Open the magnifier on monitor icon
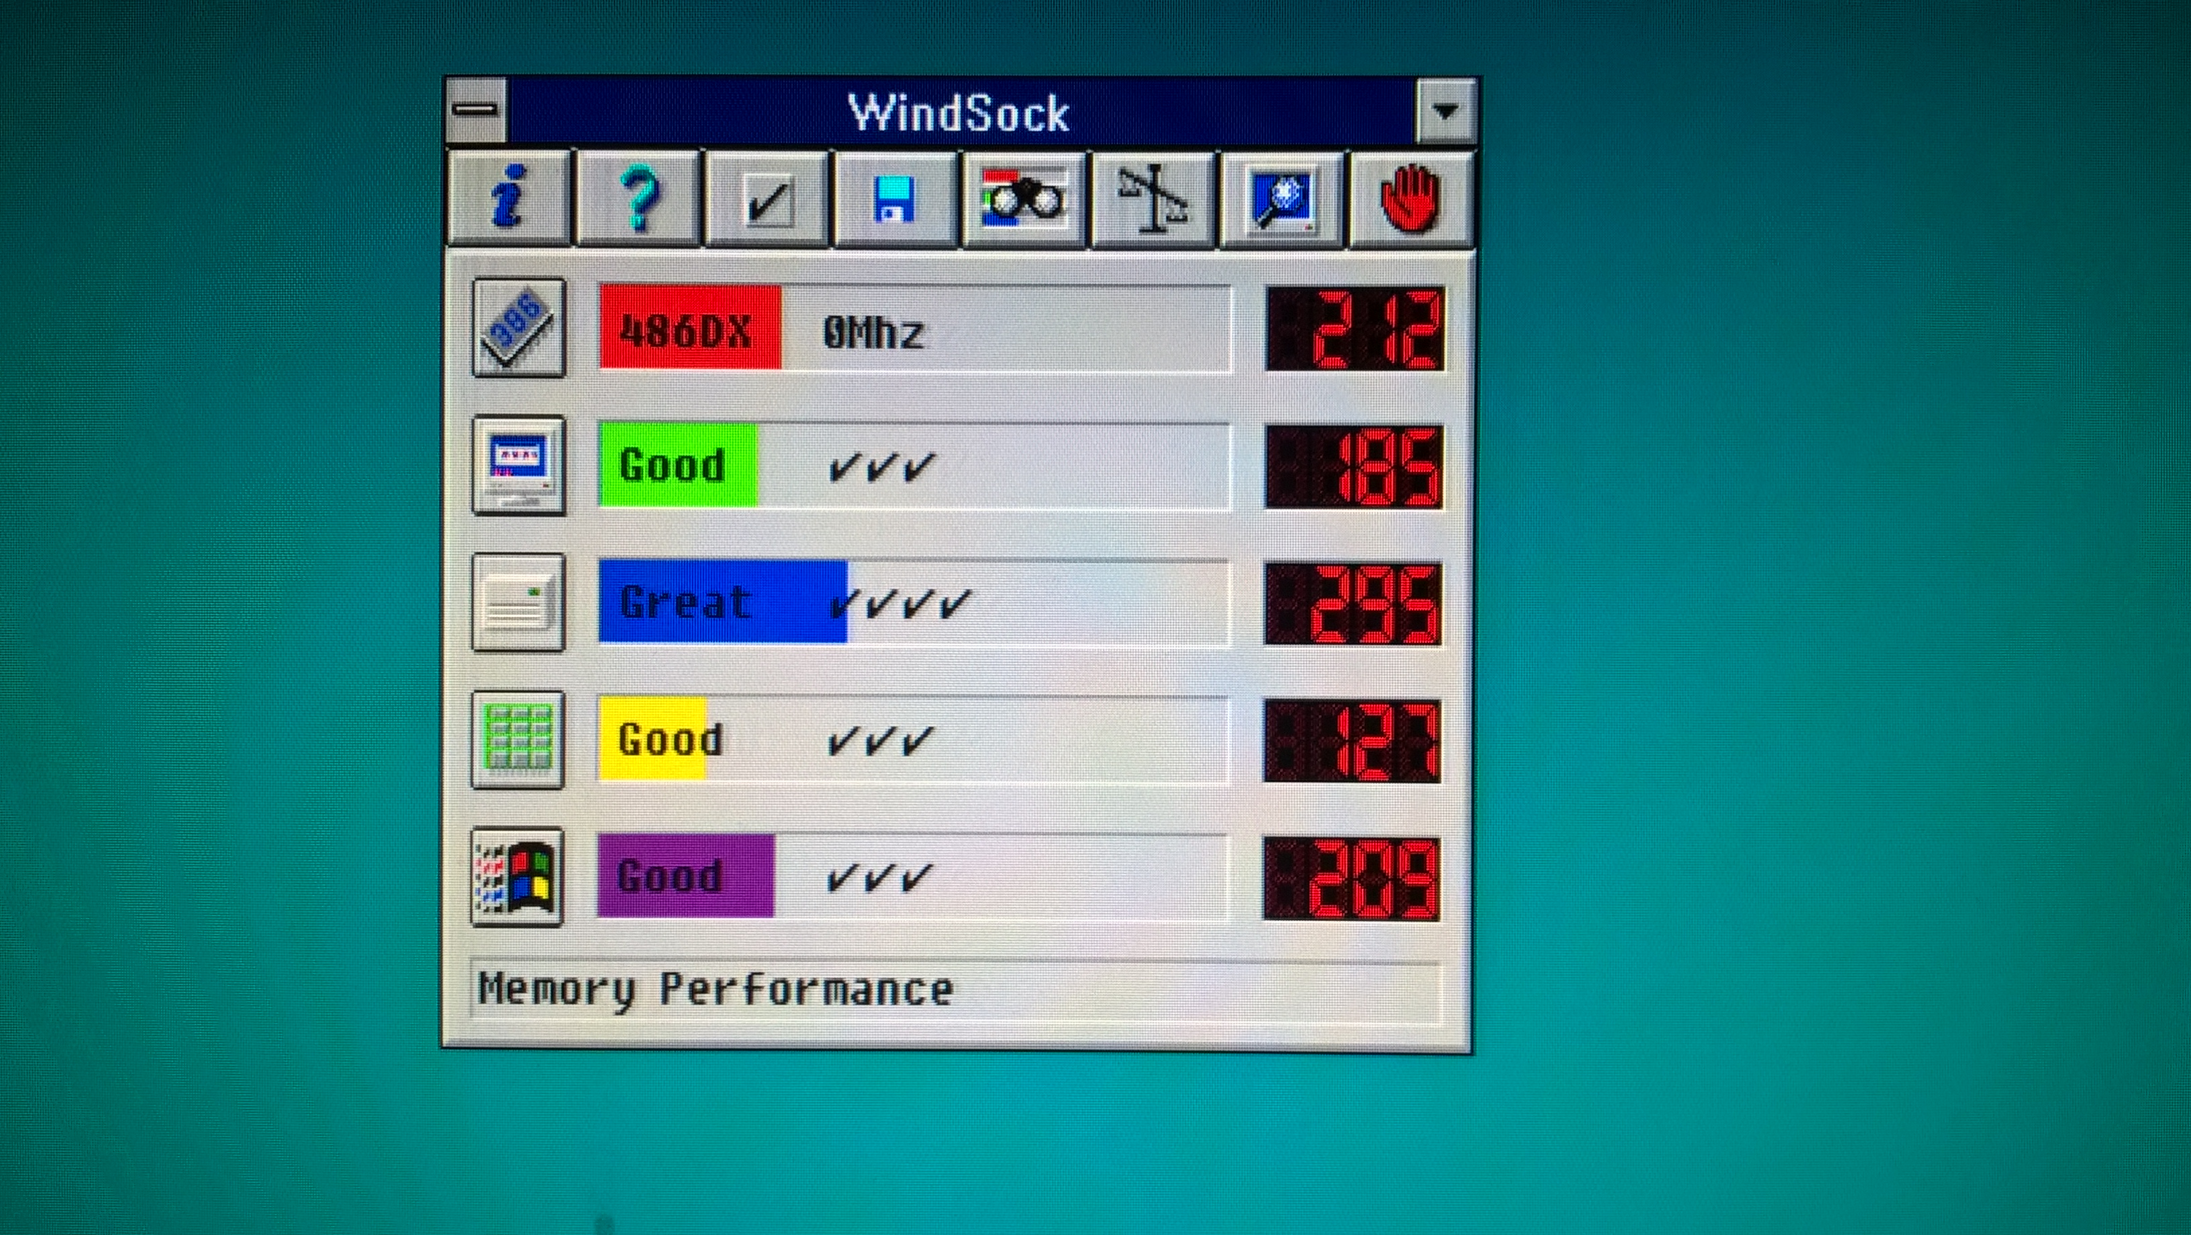This screenshot has width=2191, height=1235. (1281, 199)
